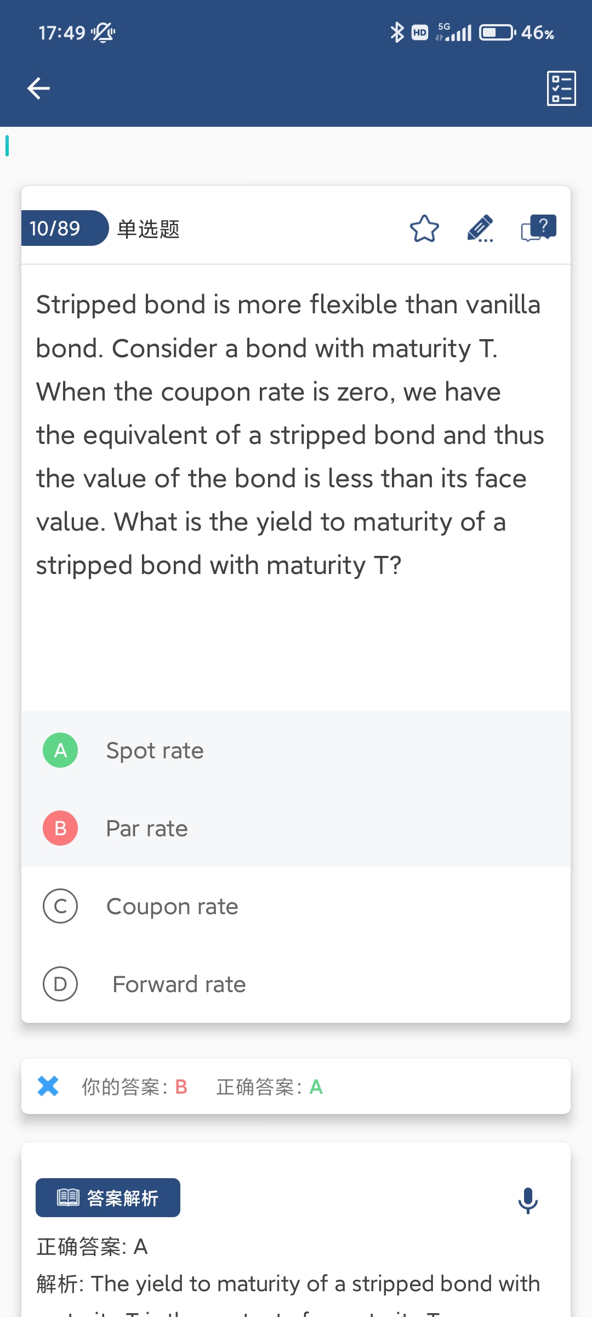
Task: Tap the microphone icon in analysis section
Action: [x=528, y=1200]
